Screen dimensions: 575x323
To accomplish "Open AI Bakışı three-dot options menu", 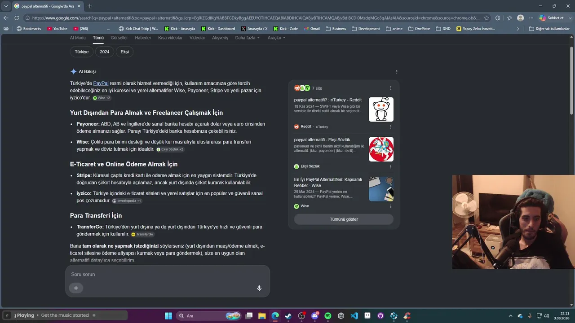I will pyautogui.click(x=397, y=72).
